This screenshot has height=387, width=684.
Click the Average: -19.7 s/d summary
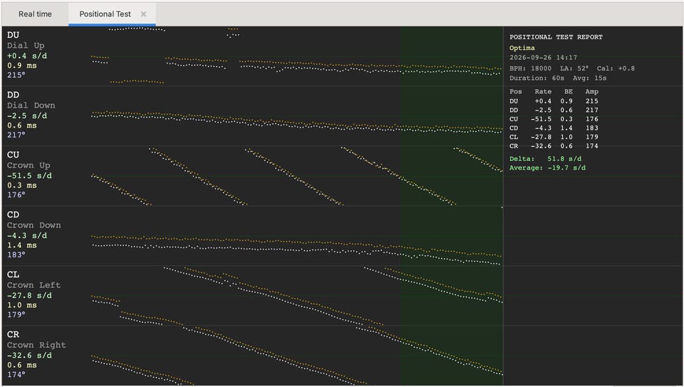pyautogui.click(x=547, y=168)
